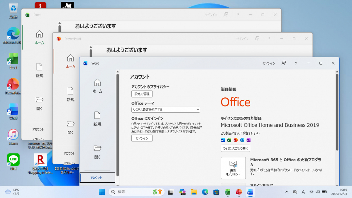The height and width of the screenshot is (198, 352).
Task: Select 開く in Excel sidebar
Action: (x=39, y=103)
